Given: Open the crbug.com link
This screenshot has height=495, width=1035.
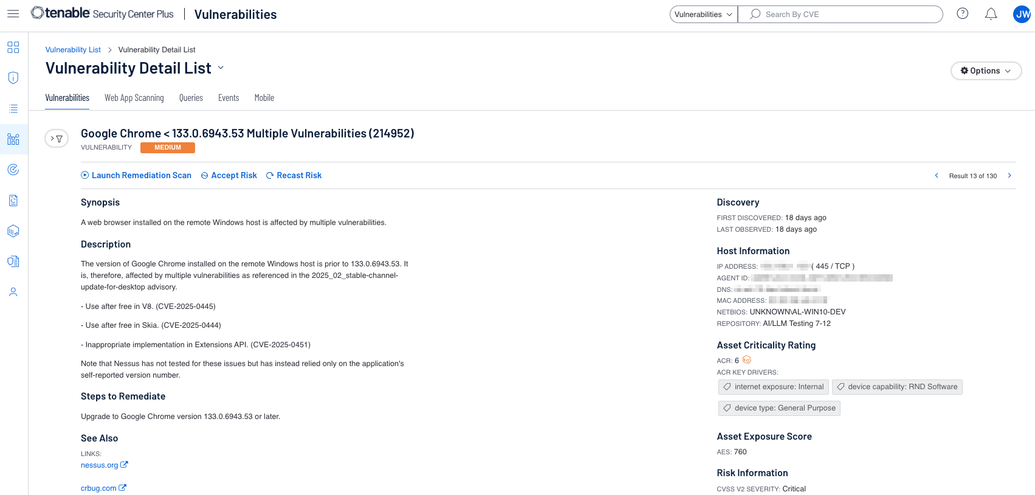Looking at the screenshot, I should (x=104, y=488).
